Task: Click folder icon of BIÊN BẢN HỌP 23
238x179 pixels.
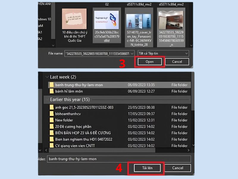Action: click(x=51, y=133)
